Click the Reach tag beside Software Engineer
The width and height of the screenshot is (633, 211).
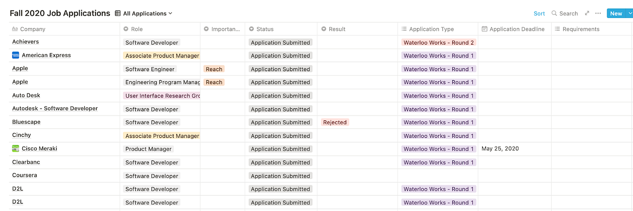click(x=214, y=69)
